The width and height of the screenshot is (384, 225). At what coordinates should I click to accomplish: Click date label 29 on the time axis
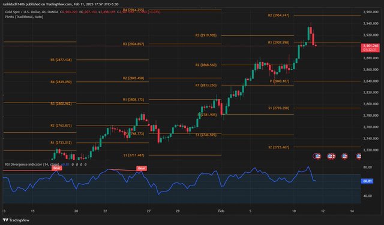(178, 211)
